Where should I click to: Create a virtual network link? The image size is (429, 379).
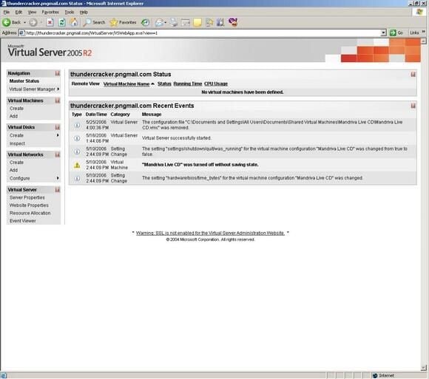16,163
